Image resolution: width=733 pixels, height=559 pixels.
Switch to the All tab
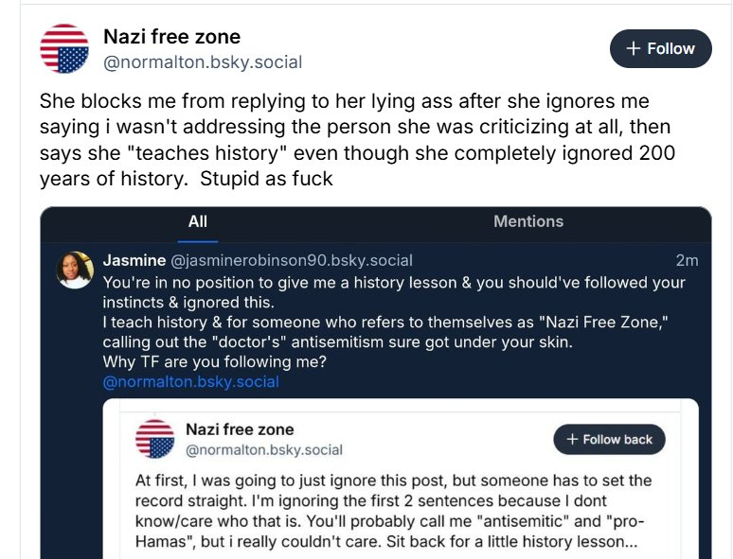[197, 221]
